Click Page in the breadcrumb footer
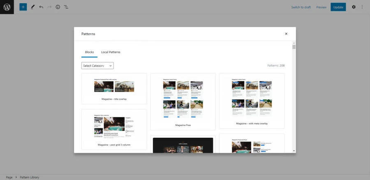The image size is (370, 180). coord(9,177)
